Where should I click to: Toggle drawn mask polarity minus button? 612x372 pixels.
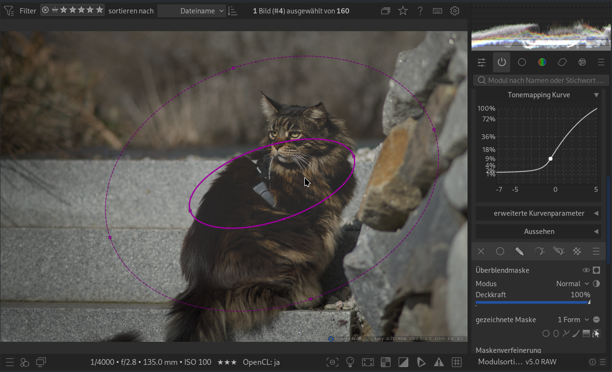coord(596,320)
